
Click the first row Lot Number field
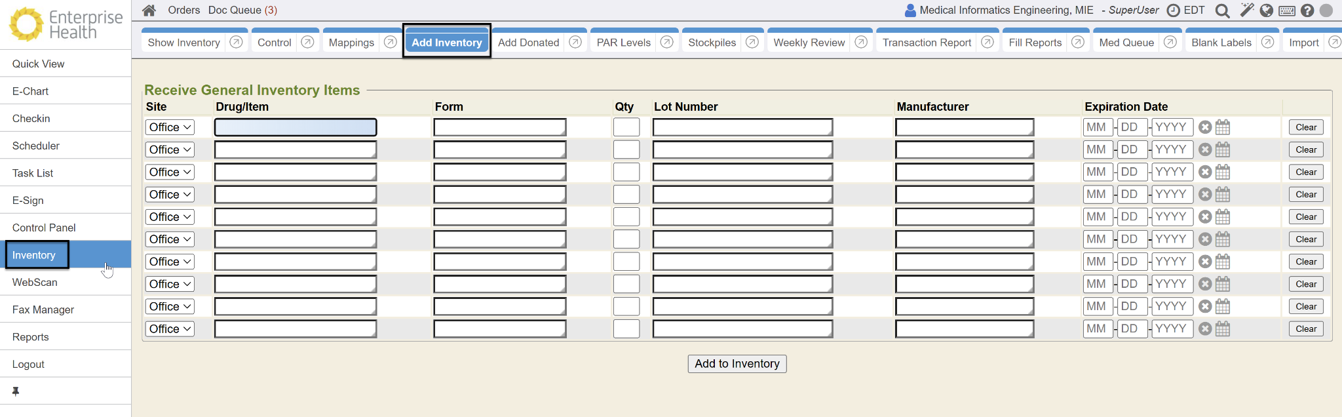point(742,127)
